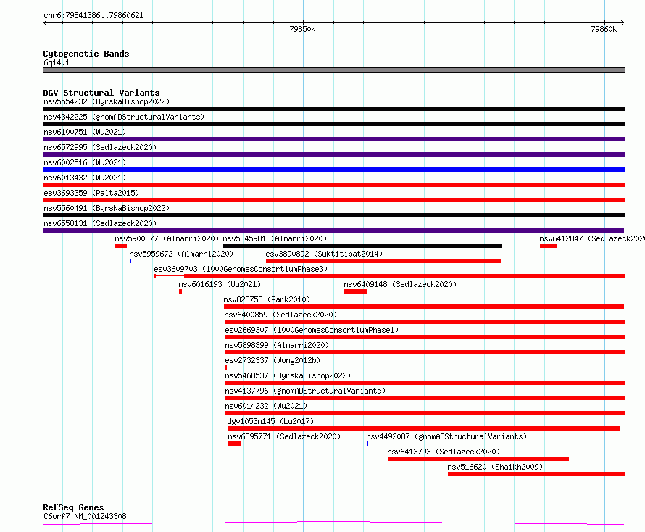Click the short red bar of nsv6409148

(x=356, y=291)
